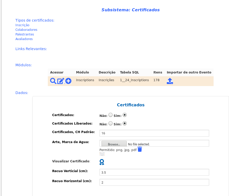Focus the Recuo Verticial input field

coord(154,172)
